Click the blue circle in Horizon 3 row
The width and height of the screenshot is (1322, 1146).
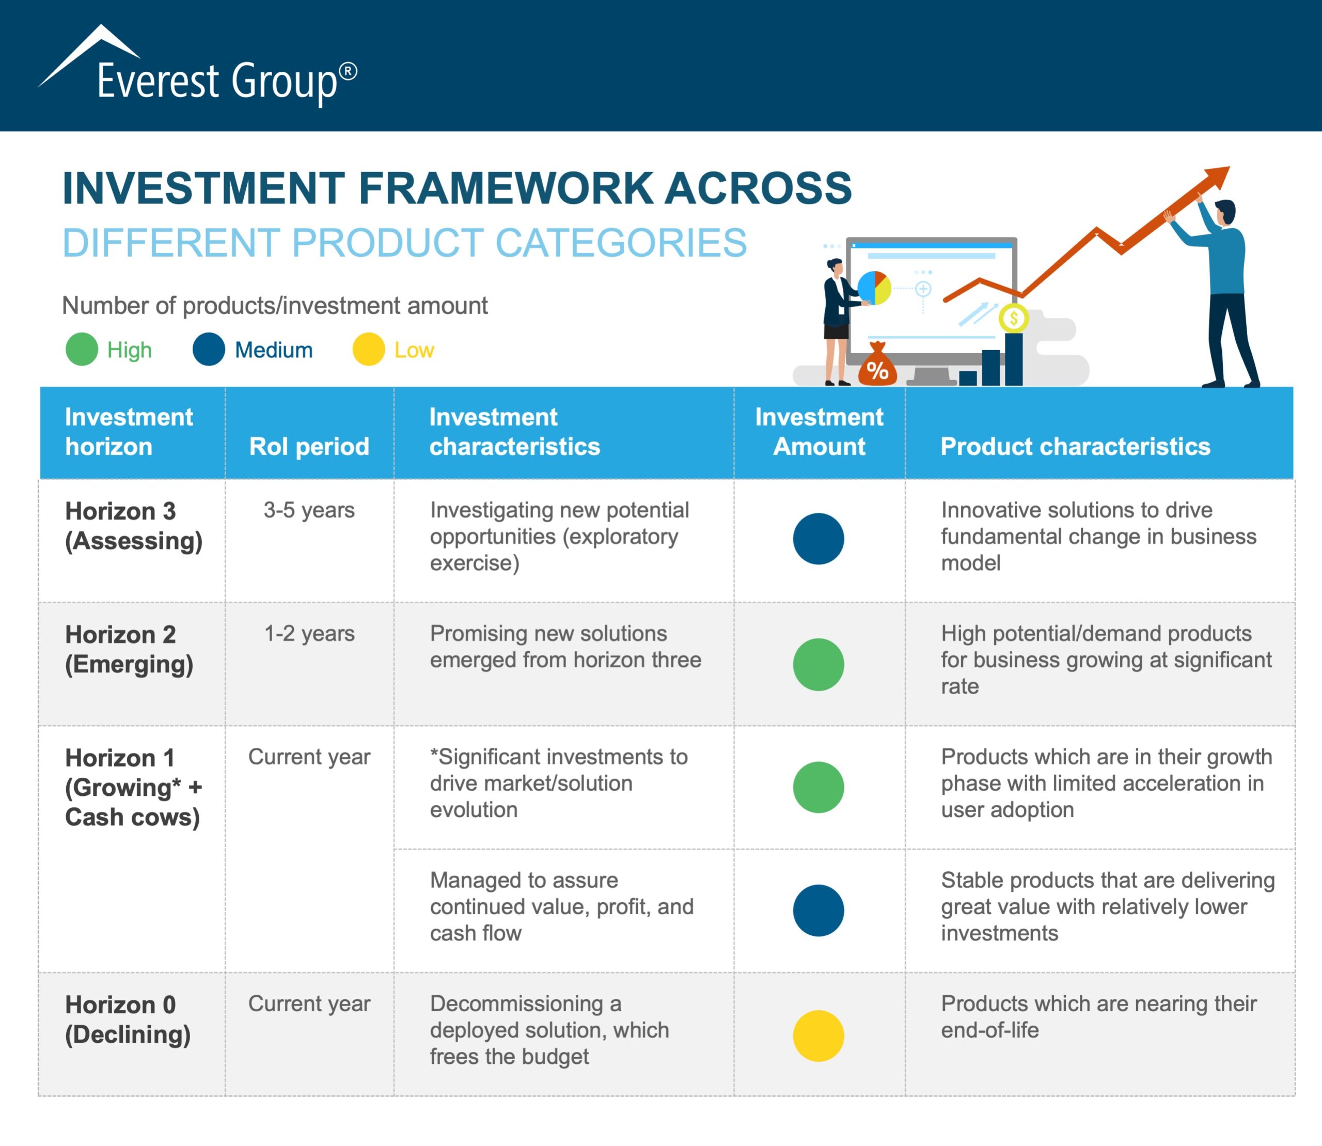coord(818,539)
